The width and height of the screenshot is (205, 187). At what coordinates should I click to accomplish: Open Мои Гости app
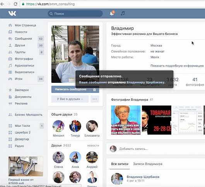(22, 126)
